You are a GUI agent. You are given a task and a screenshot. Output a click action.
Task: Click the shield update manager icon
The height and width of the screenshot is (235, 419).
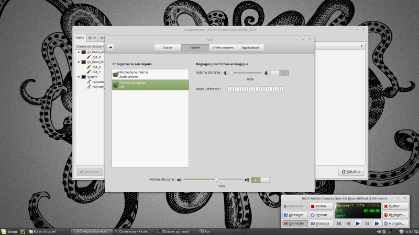point(401,232)
